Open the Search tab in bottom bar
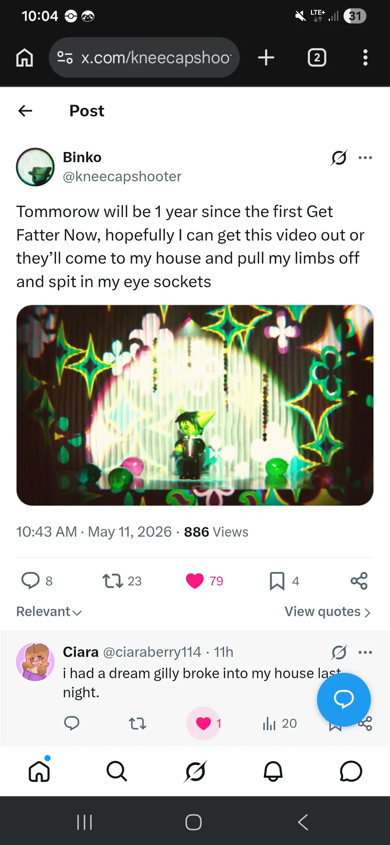Image resolution: width=390 pixels, height=845 pixels. click(x=117, y=771)
